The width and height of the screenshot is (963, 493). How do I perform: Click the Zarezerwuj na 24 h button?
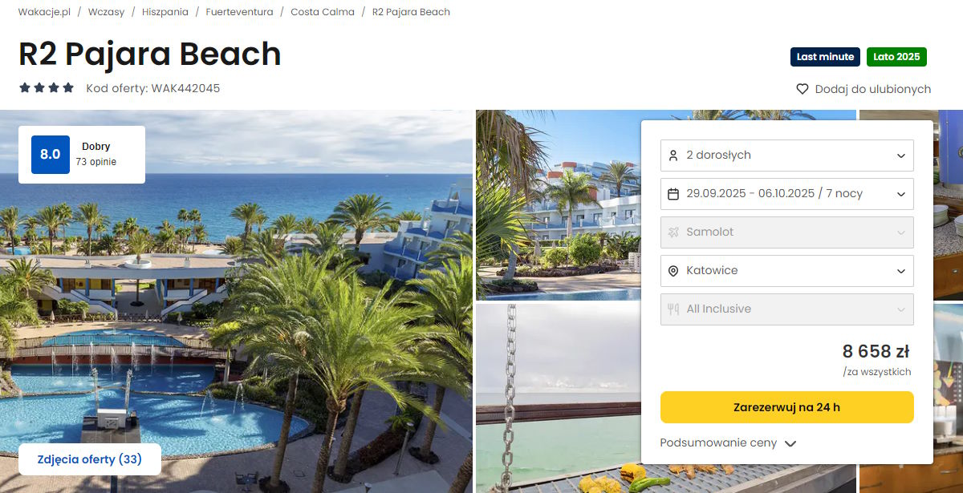[787, 407]
